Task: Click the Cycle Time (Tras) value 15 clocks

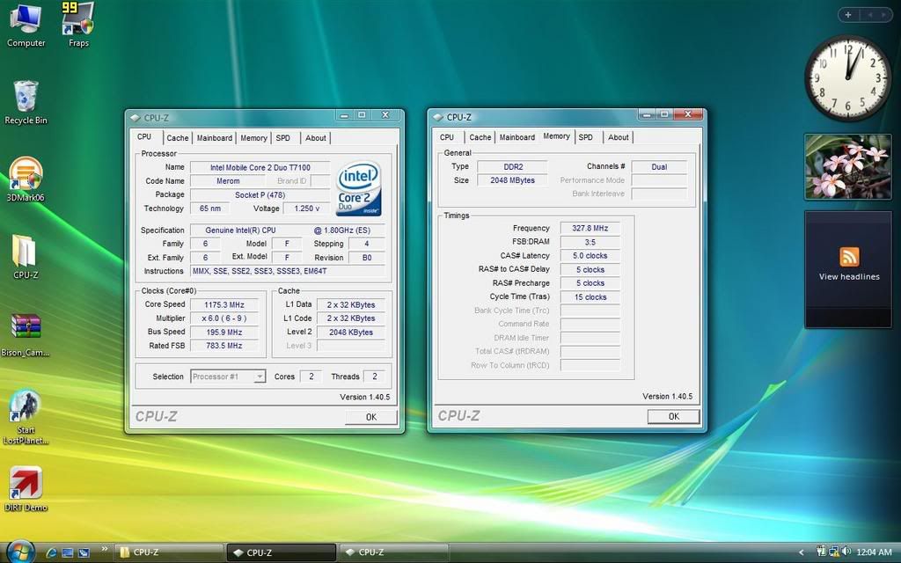Action: [x=590, y=297]
